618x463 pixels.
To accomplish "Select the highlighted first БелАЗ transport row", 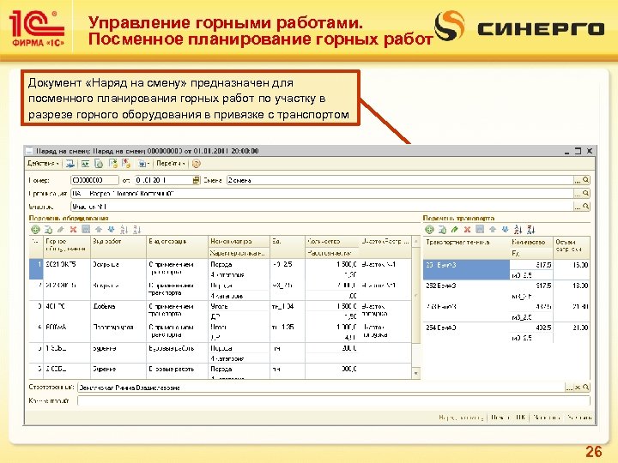I will click(x=467, y=269).
